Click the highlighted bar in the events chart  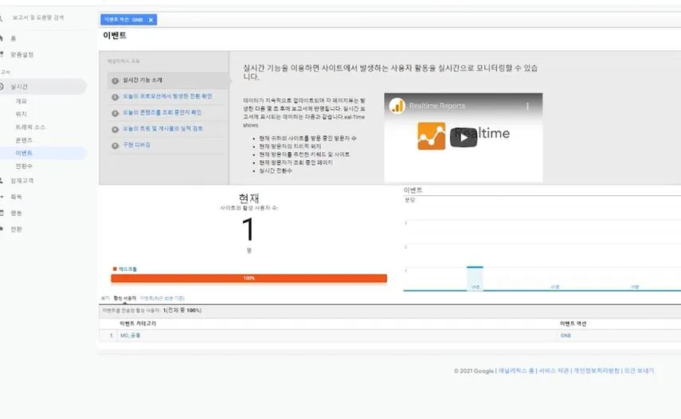(x=475, y=278)
